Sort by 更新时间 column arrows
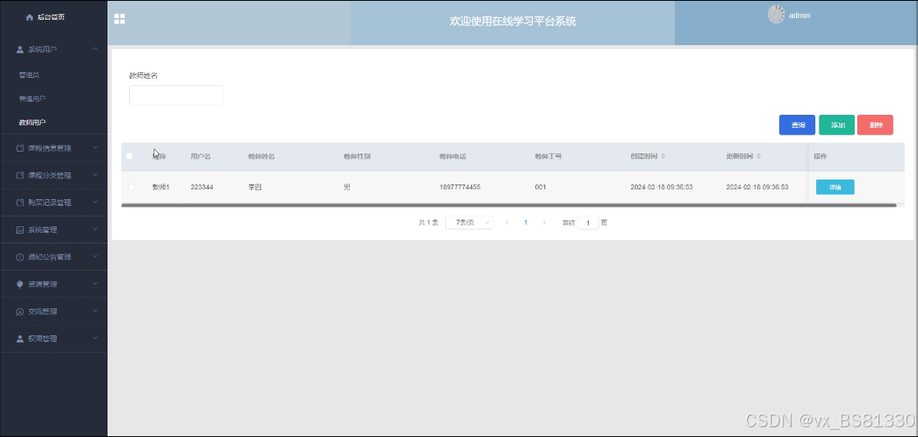918x437 pixels. pyautogui.click(x=759, y=157)
